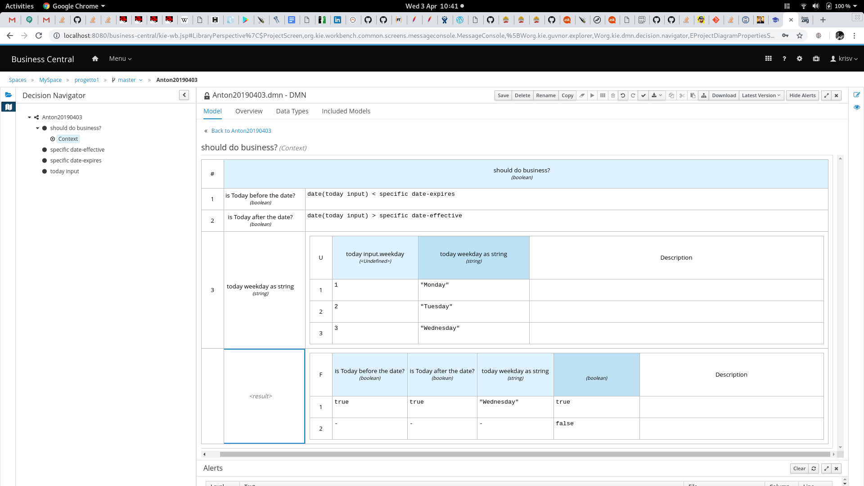
Task: Click the validate checkmark icon
Action: tap(643, 95)
